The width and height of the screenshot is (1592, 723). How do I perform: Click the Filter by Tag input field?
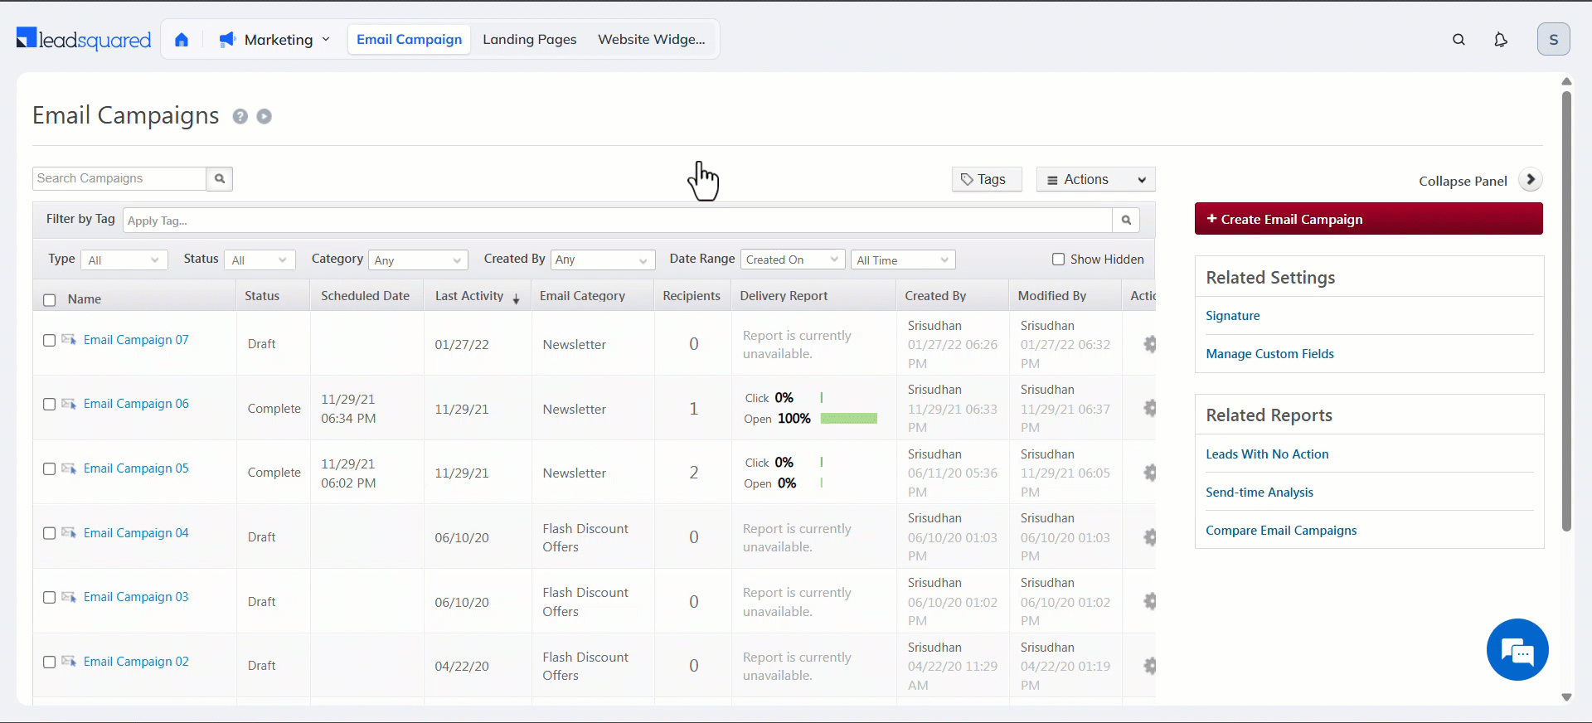[617, 221]
